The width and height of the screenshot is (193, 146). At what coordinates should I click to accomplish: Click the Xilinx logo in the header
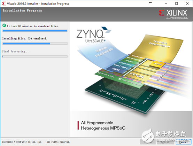[173, 14]
